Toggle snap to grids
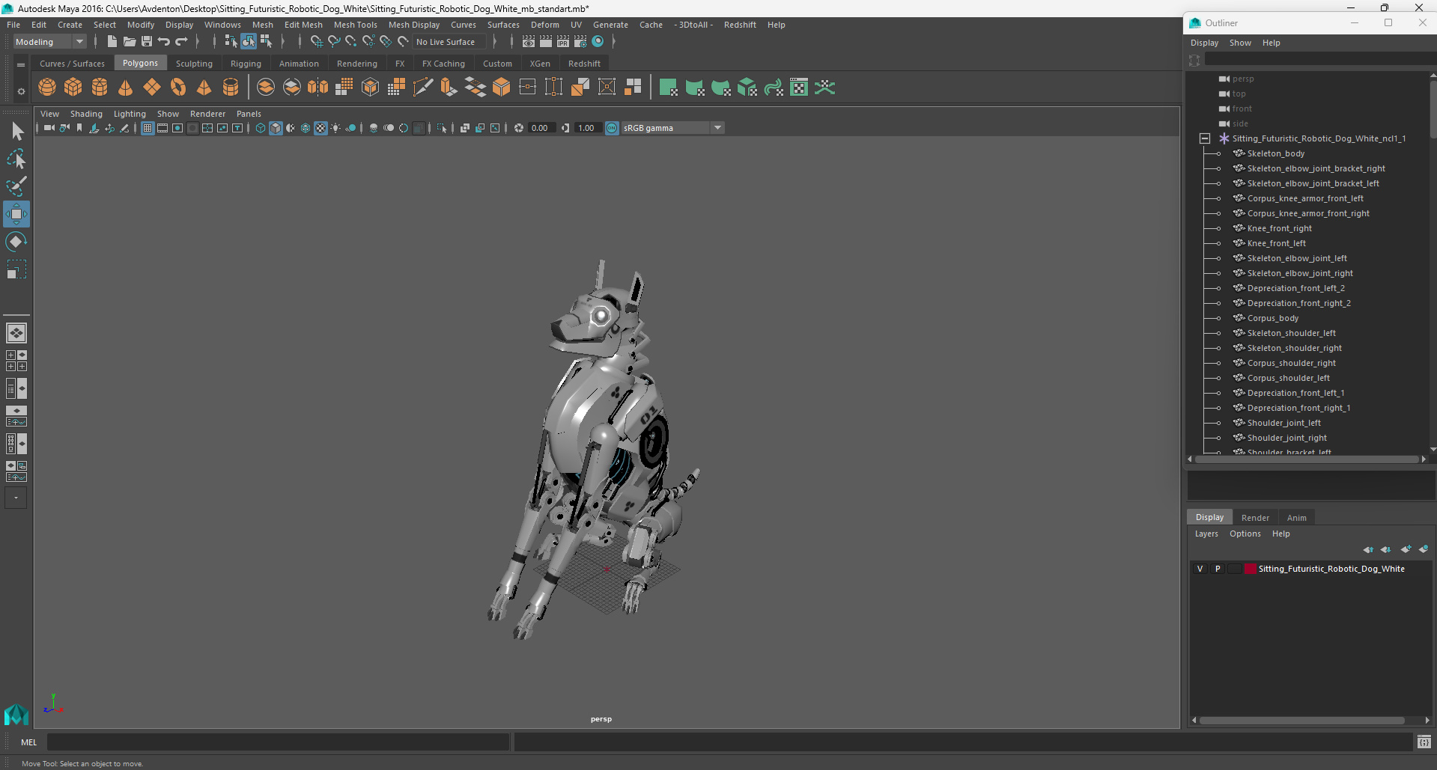Viewport: 1437px width, 770px height. click(316, 42)
